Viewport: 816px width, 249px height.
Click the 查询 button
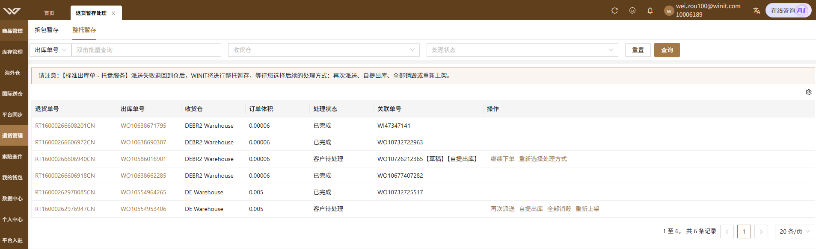[667, 50]
